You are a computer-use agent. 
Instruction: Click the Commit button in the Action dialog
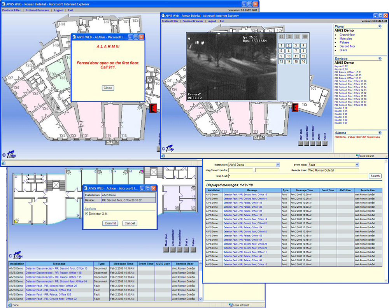(110, 223)
